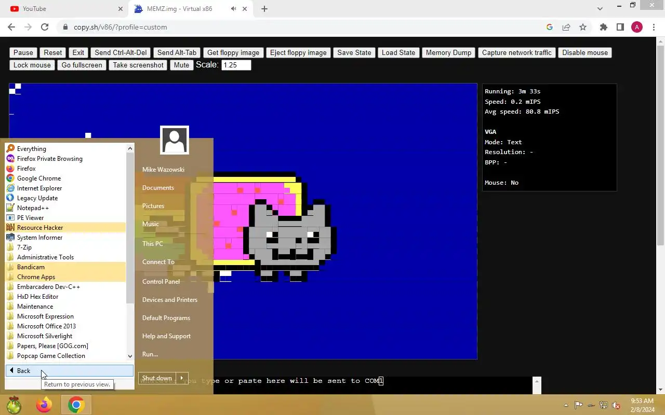The height and width of the screenshot is (415, 665).
Task: Click the emulator Pause button
Action: click(x=23, y=52)
